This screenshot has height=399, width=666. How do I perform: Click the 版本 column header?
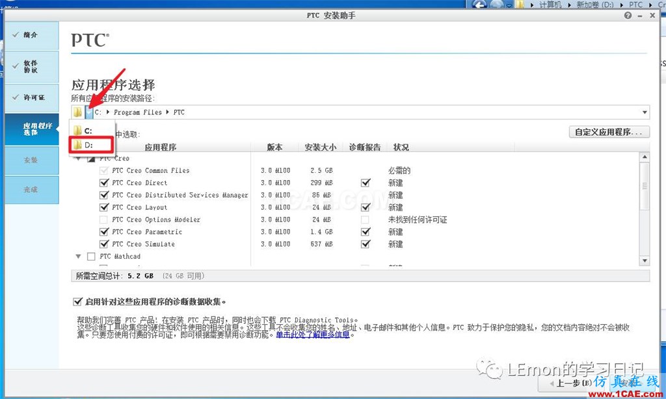(x=275, y=148)
